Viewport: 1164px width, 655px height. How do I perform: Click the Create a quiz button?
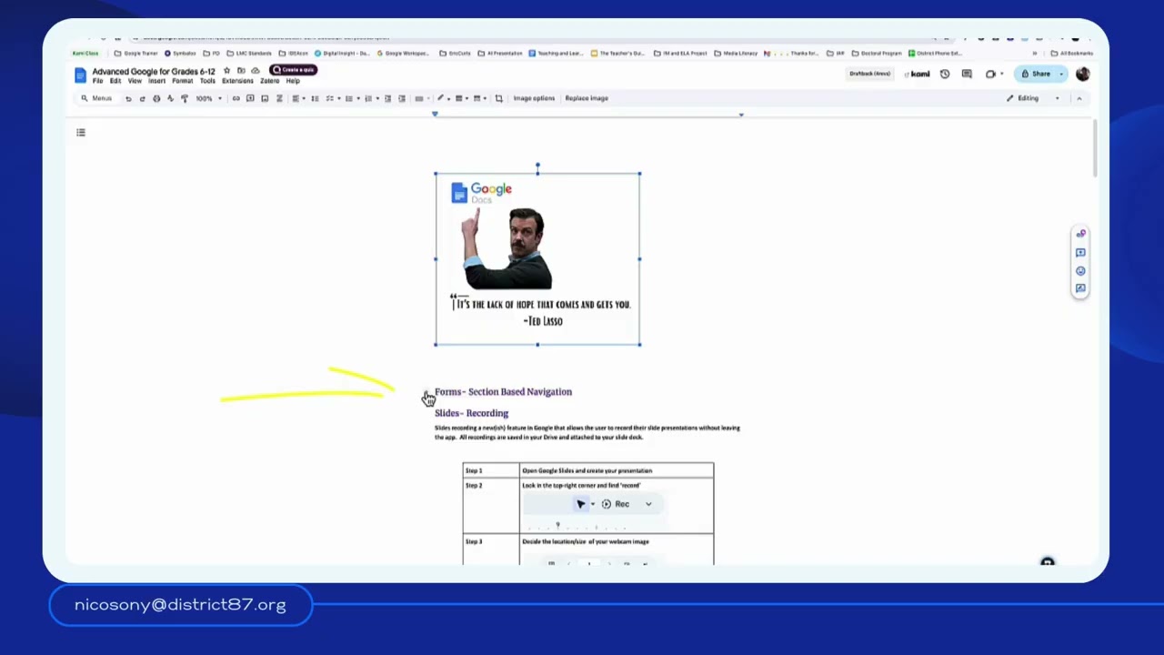[293, 70]
